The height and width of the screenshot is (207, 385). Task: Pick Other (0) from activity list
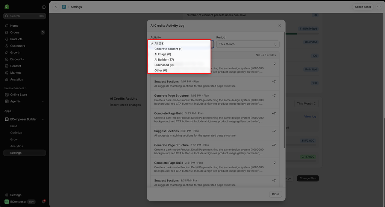click(179, 70)
